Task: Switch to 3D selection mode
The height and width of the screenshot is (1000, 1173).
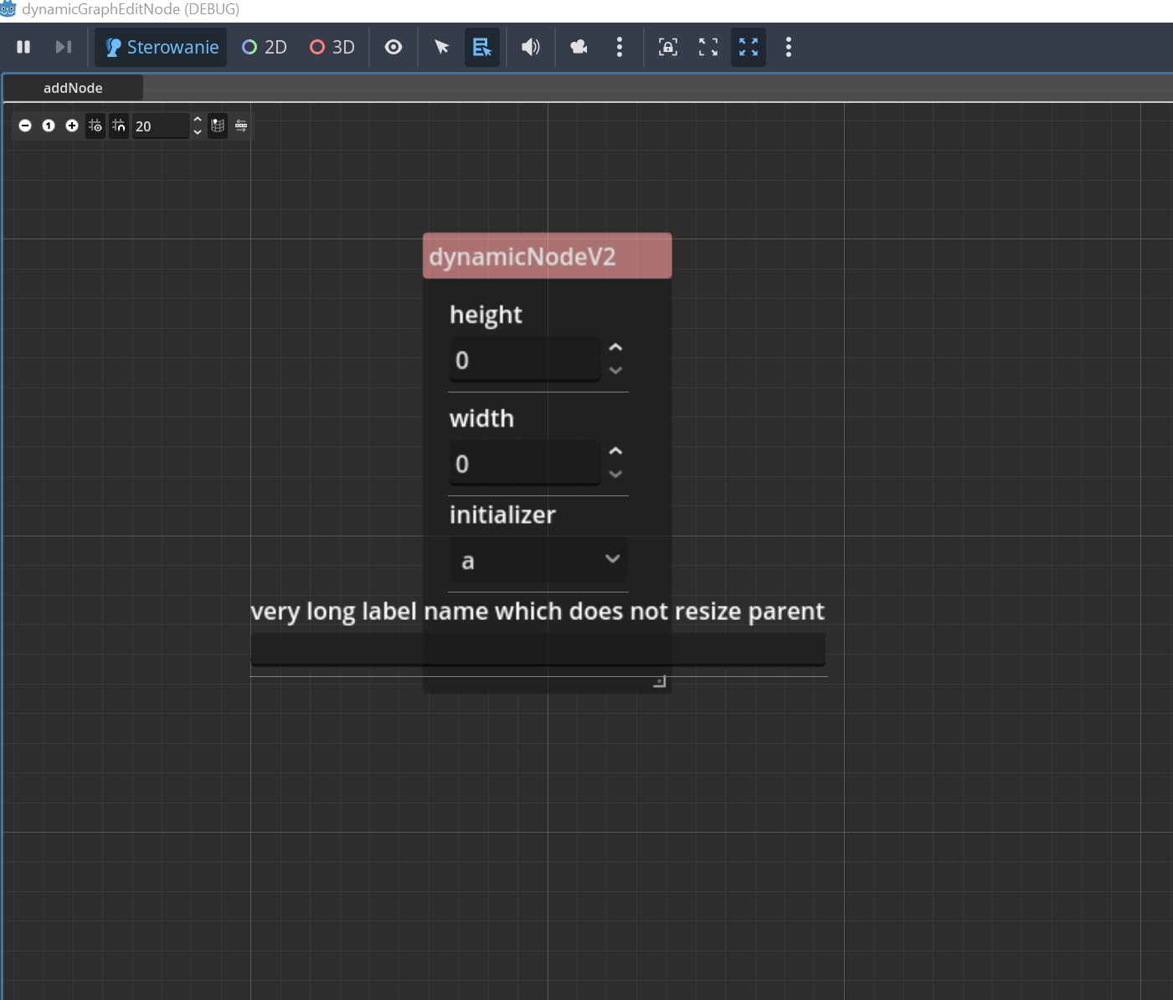Action: pyautogui.click(x=332, y=47)
